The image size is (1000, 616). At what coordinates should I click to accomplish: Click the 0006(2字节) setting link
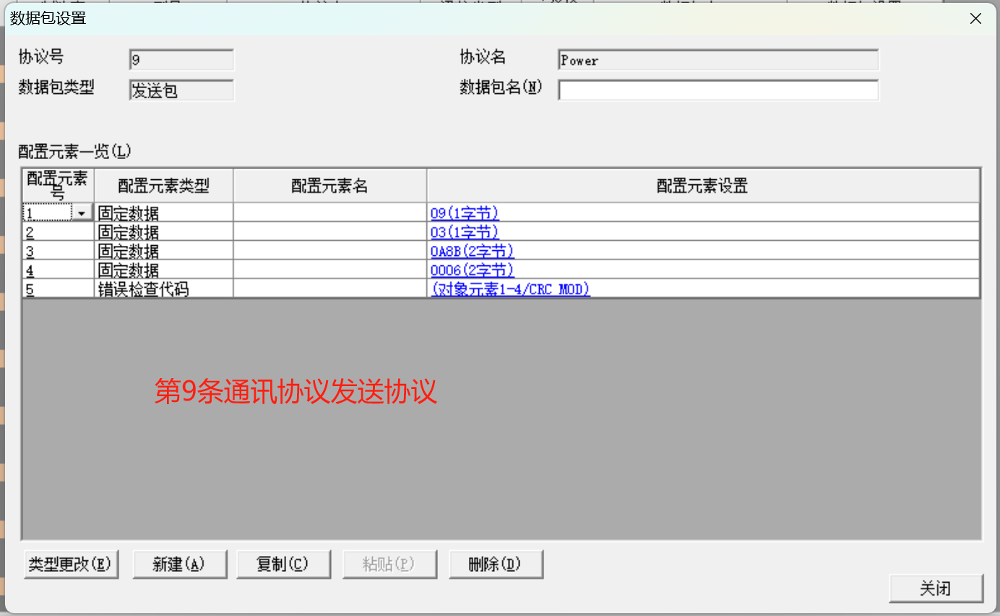click(472, 270)
